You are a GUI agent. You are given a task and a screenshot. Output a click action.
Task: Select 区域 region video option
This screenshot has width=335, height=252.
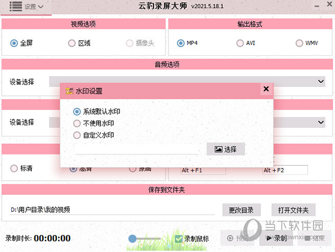79,43
